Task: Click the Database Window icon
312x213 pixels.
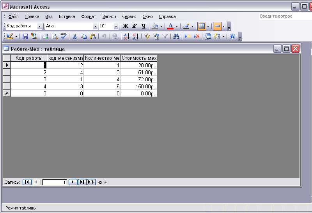Action: [208, 36]
